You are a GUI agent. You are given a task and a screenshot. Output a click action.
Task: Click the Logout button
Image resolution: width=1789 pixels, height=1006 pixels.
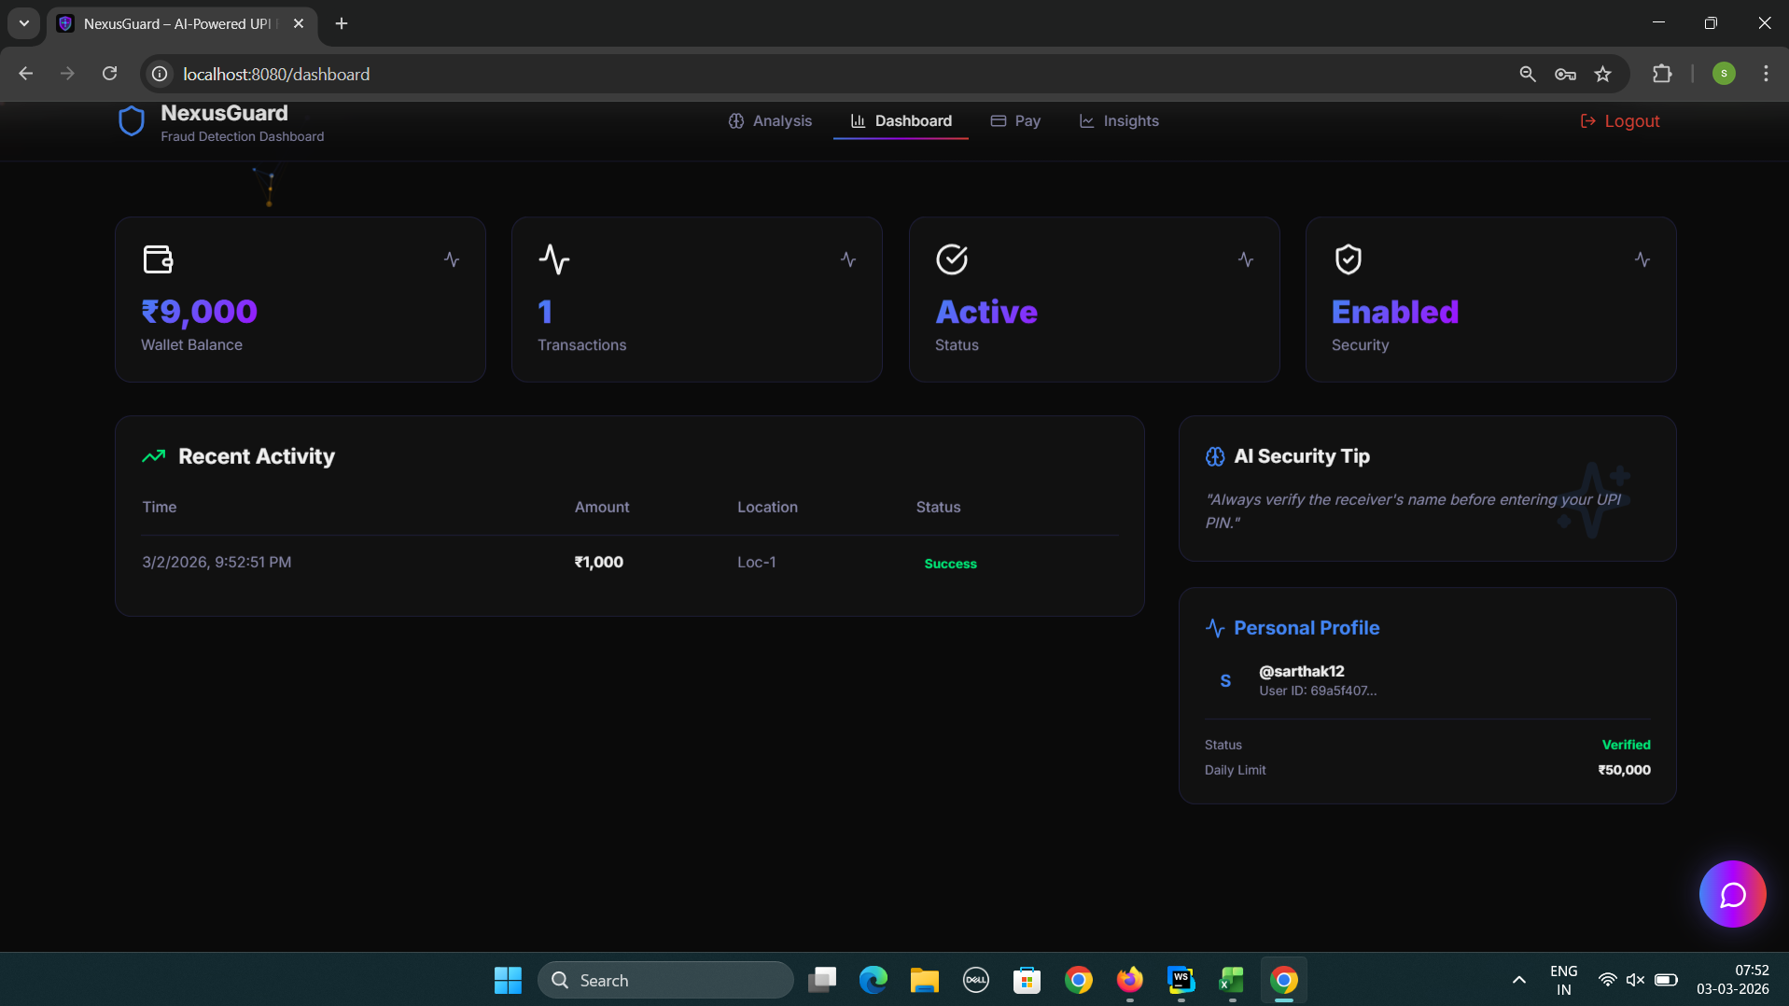click(x=1619, y=121)
